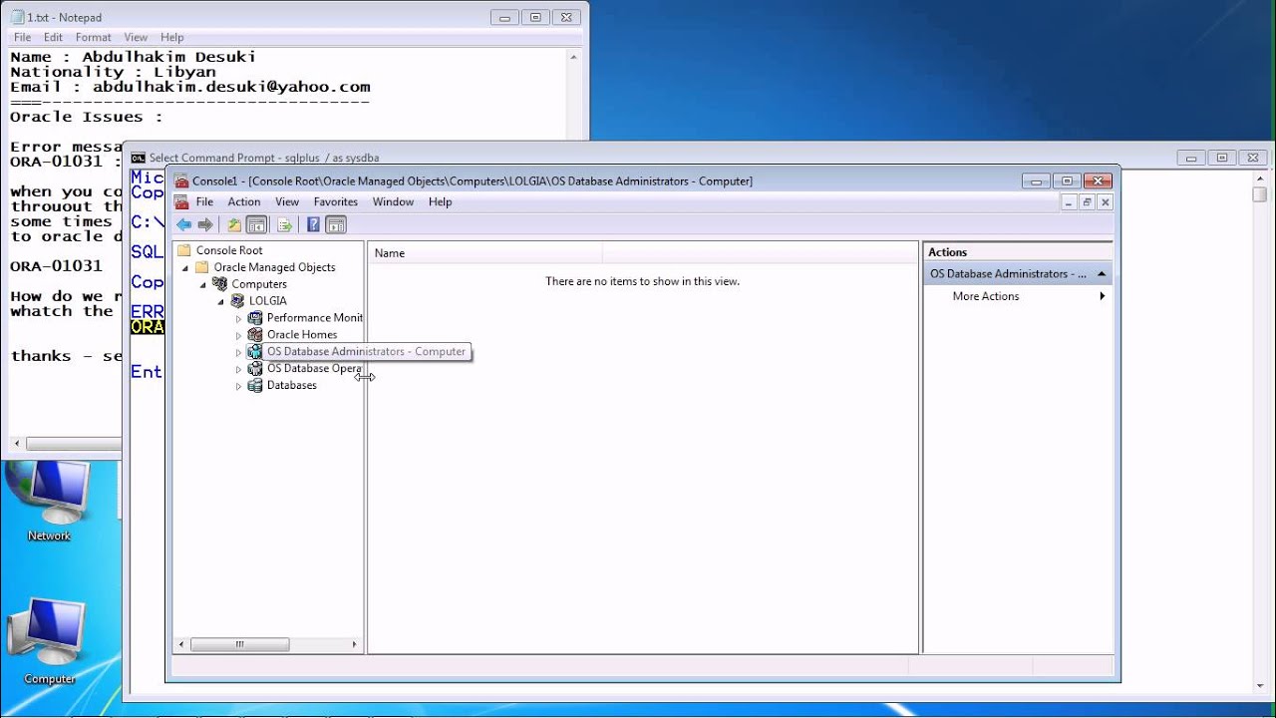Viewport: 1276px width, 718px height.
Task: Click Notepad title bar document icon
Action: [x=17, y=17]
